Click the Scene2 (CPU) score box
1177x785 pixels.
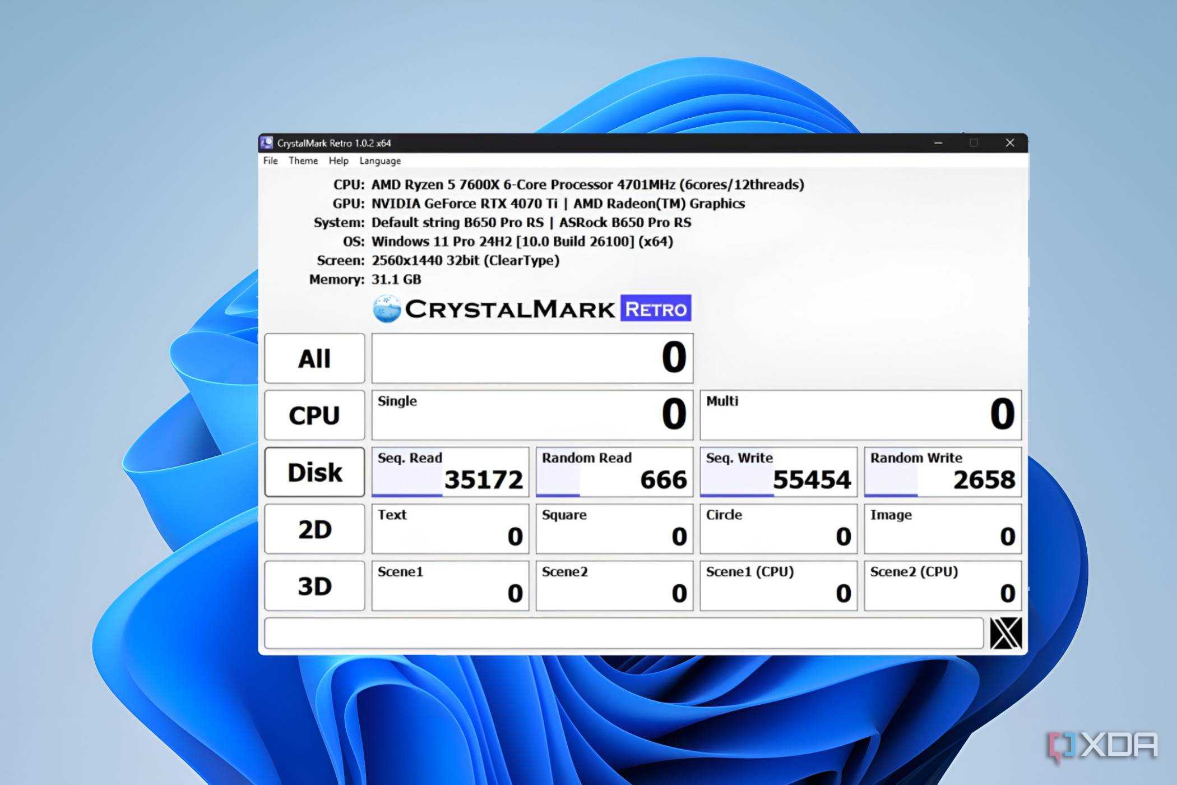click(943, 586)
